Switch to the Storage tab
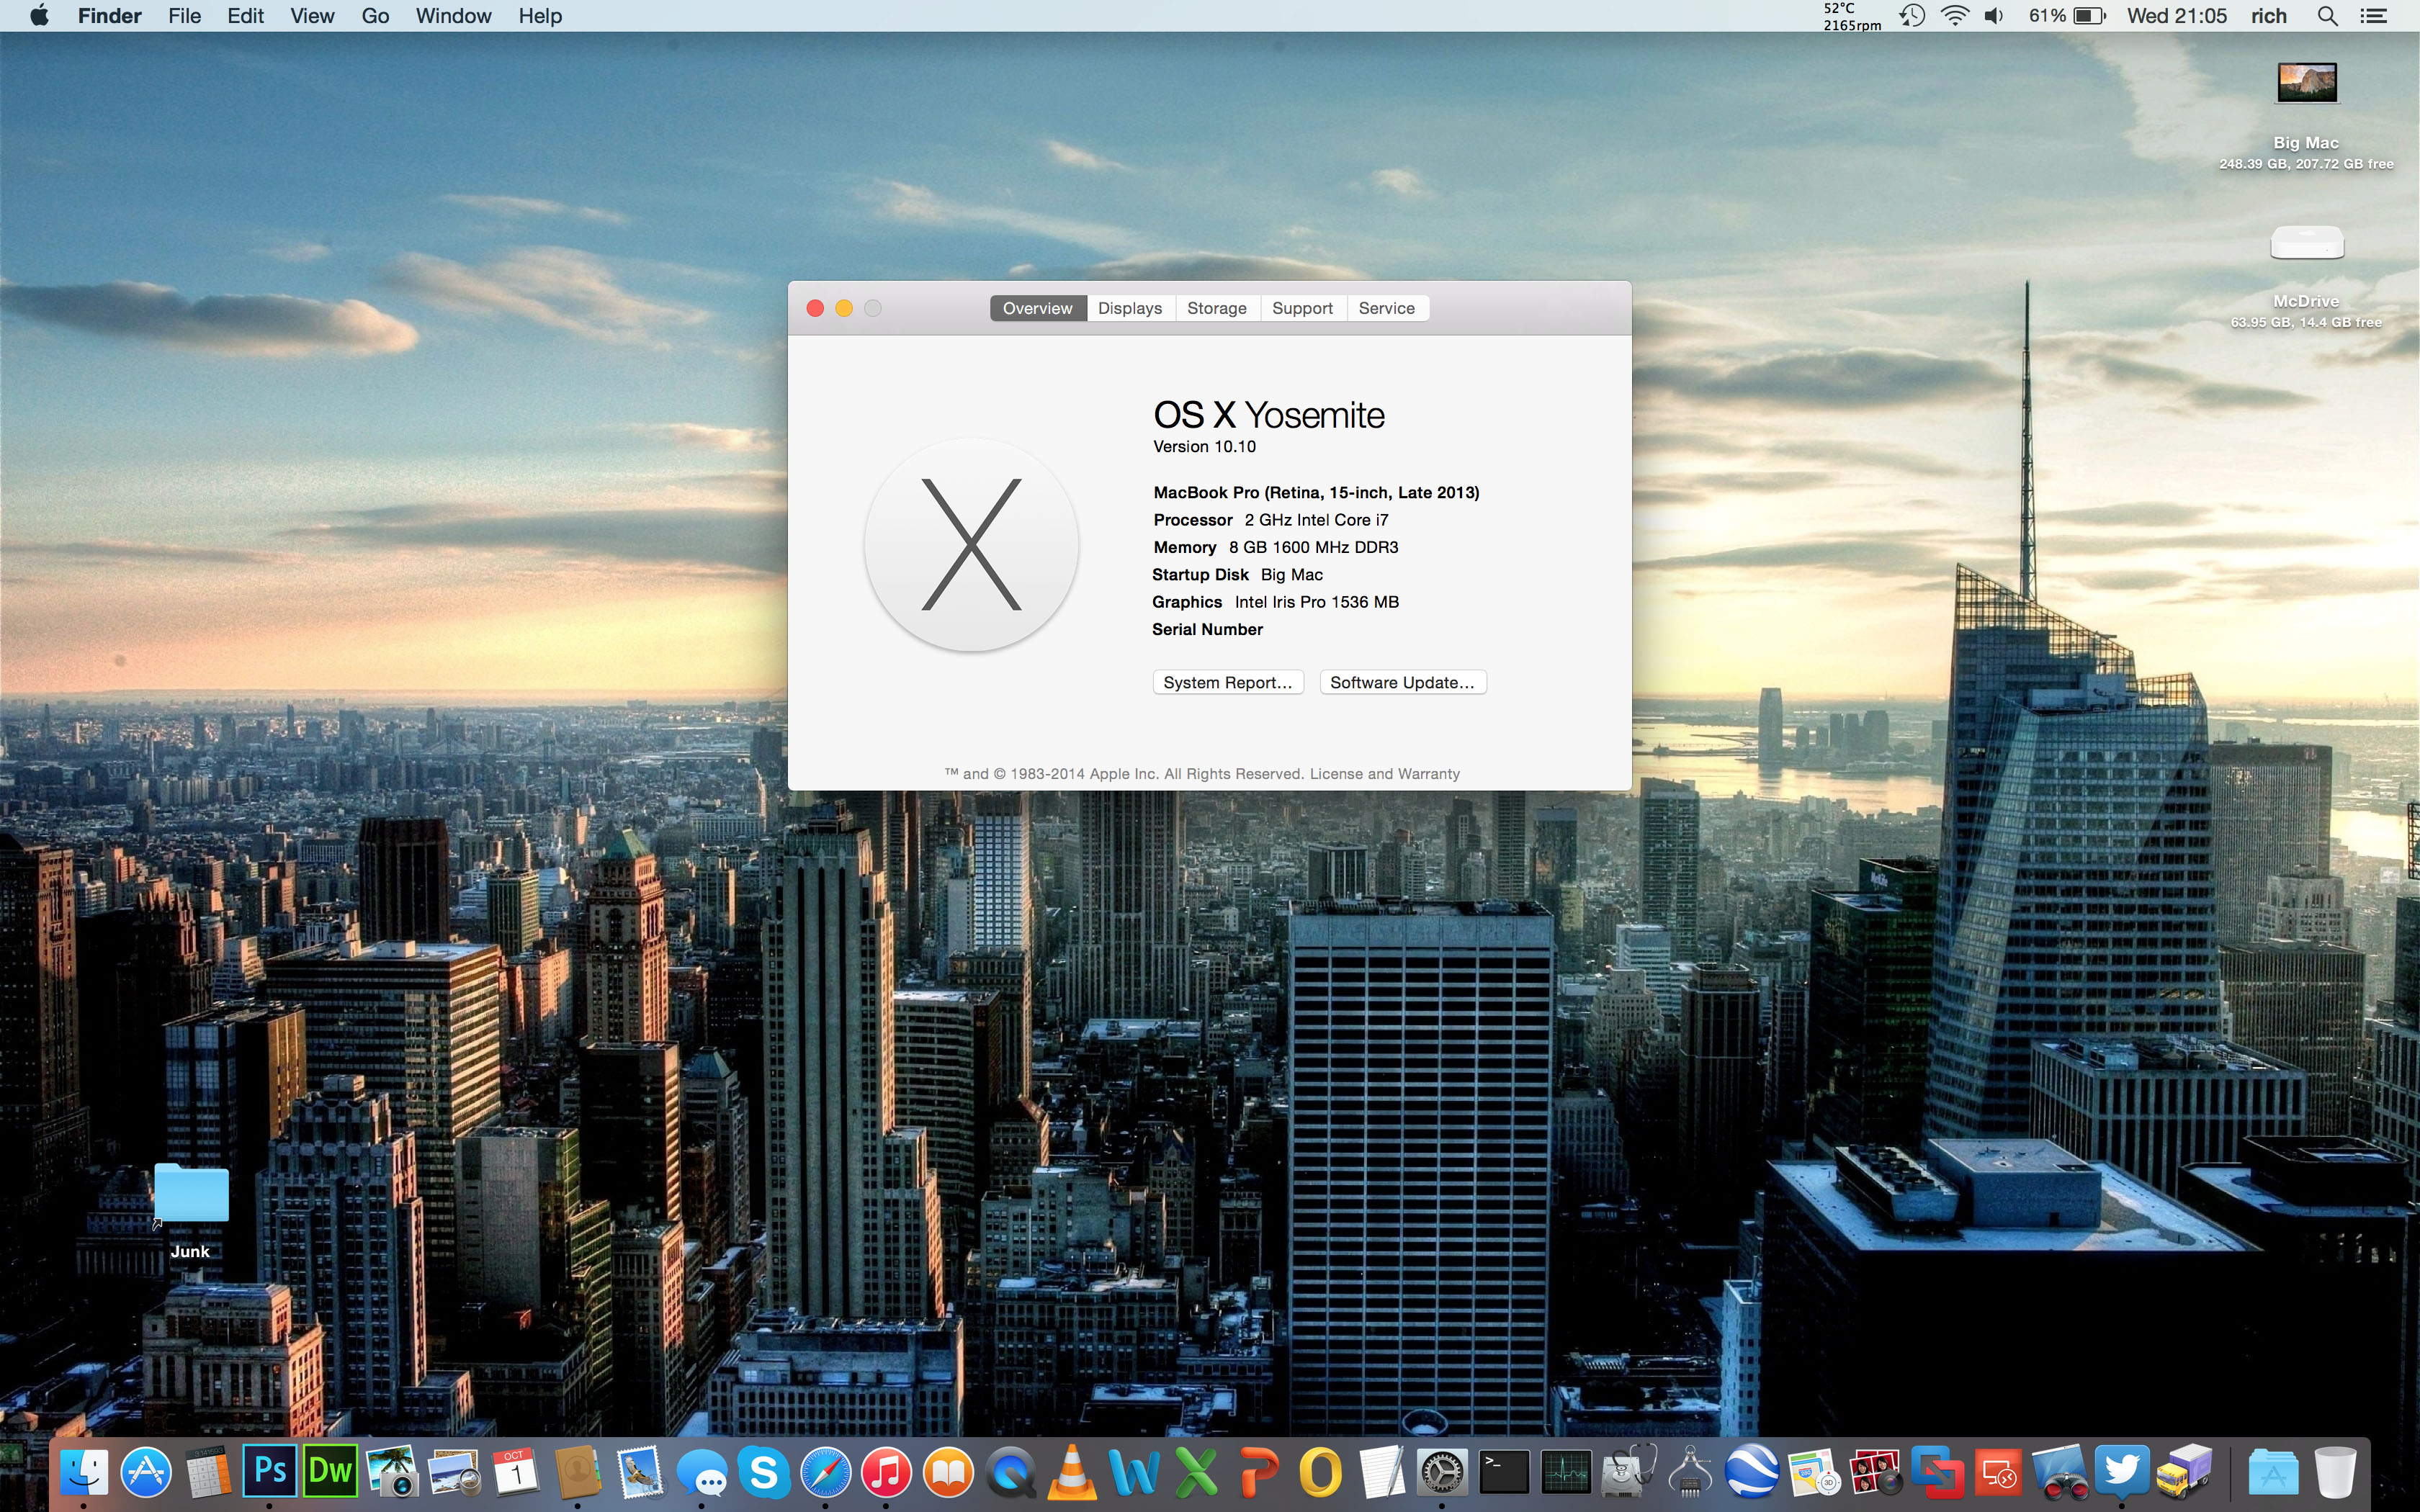The width and height of the screenshot is (2420, 1512). (1217, 308)
